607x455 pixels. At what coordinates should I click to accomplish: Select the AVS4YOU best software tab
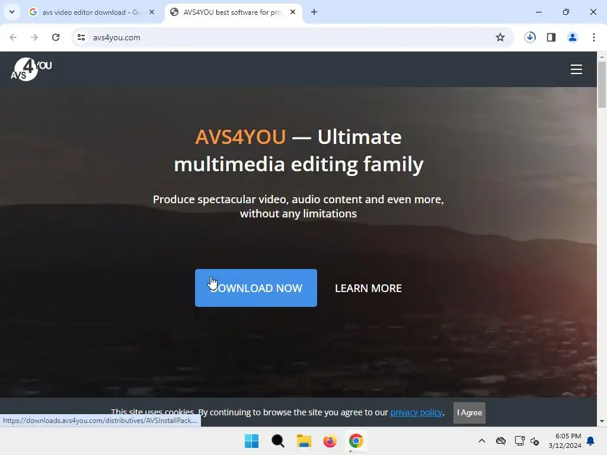pyautogui.click(x=234, y=12)
